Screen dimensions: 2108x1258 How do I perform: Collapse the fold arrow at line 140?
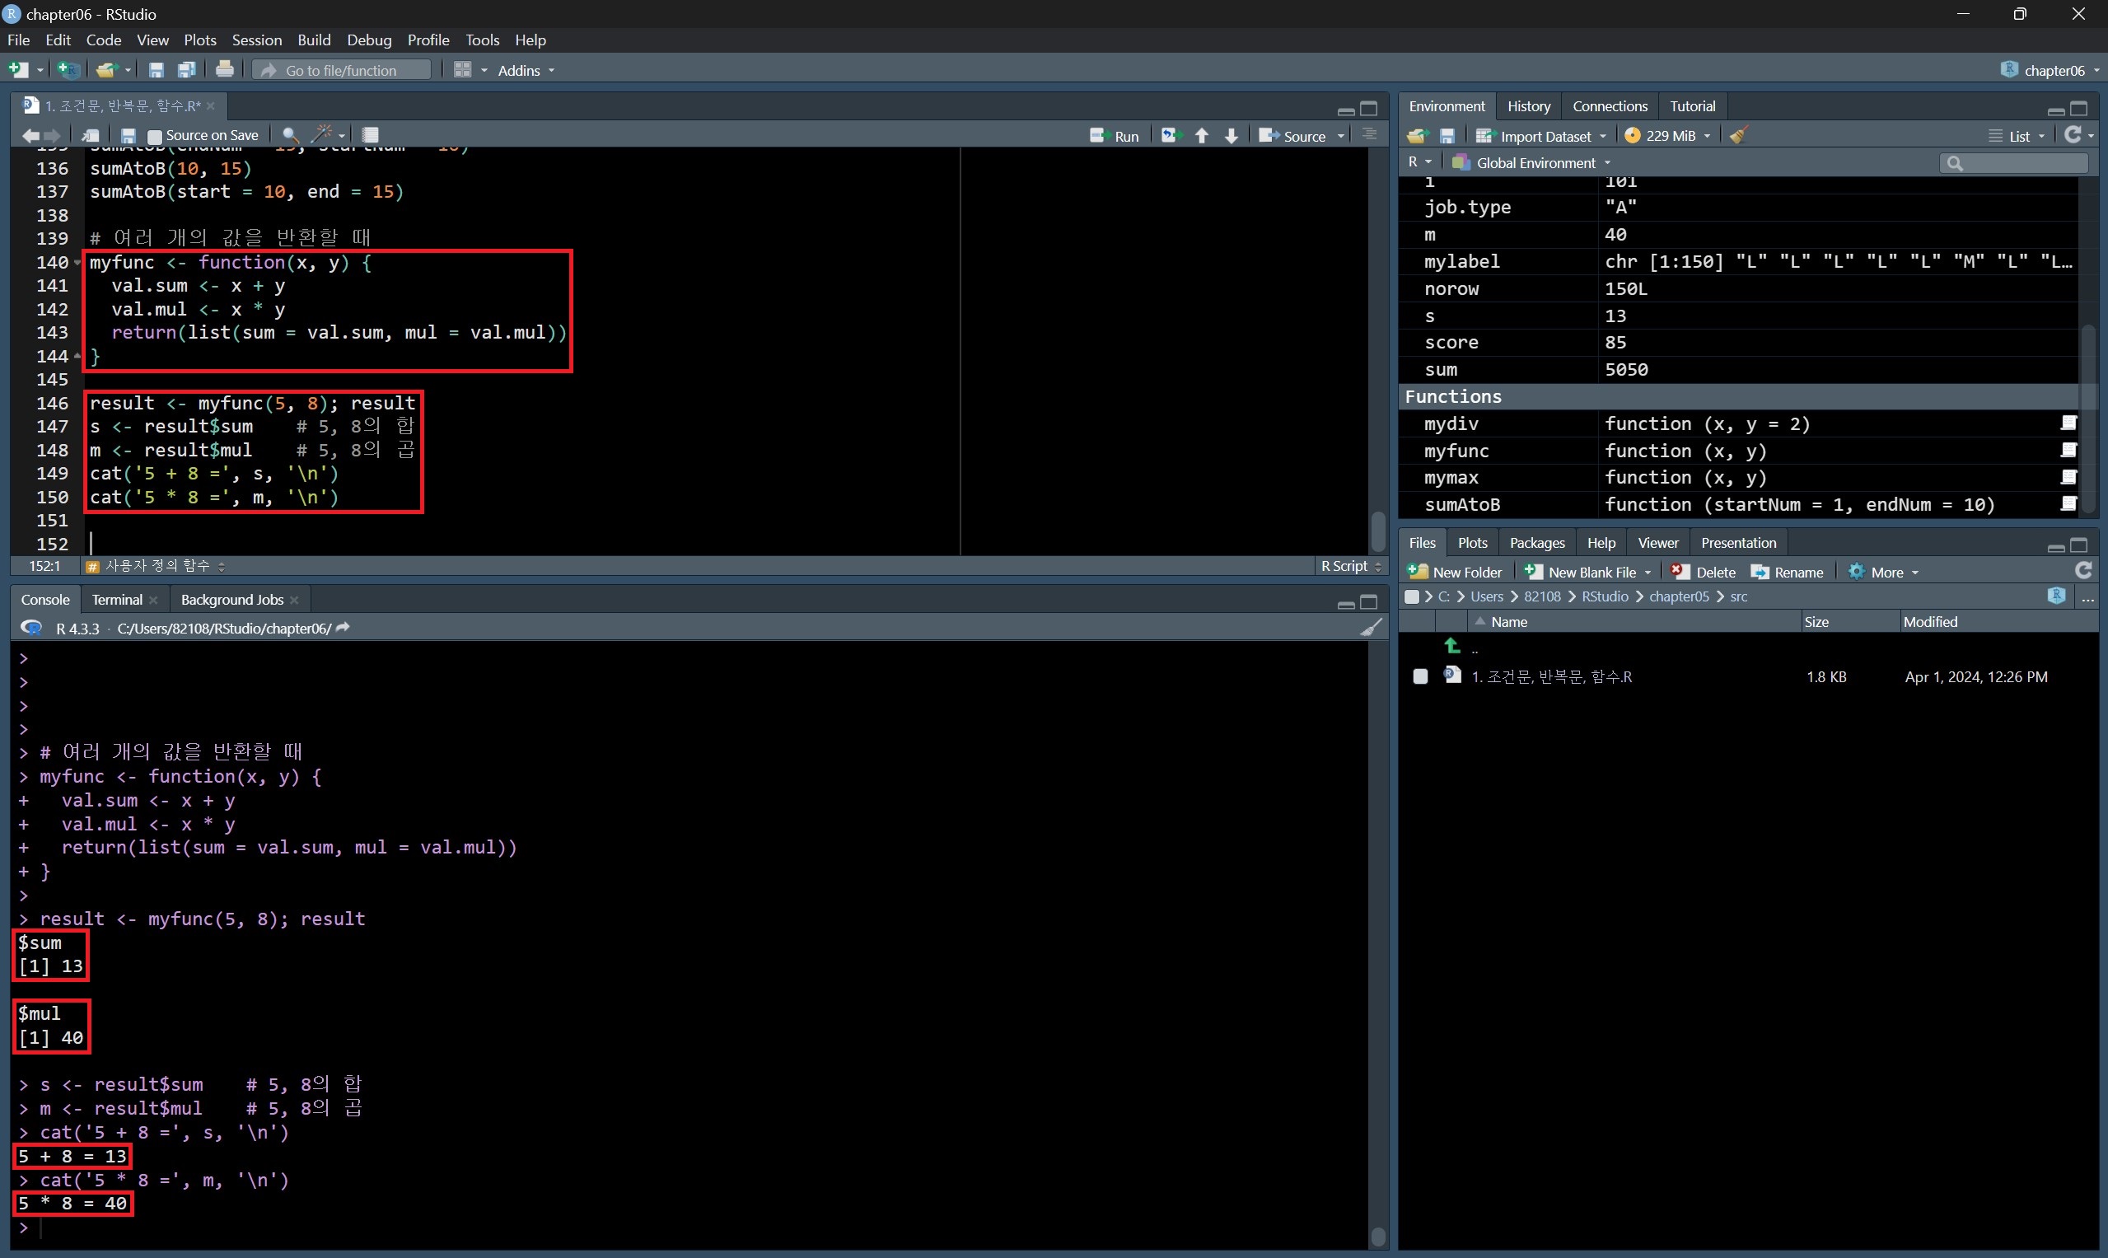pyautogui.click(x=77, y=263)
